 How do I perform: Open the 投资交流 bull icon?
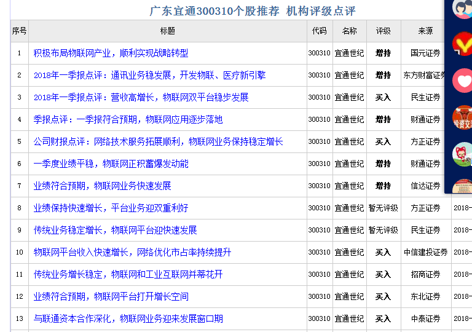coord(462,117)
